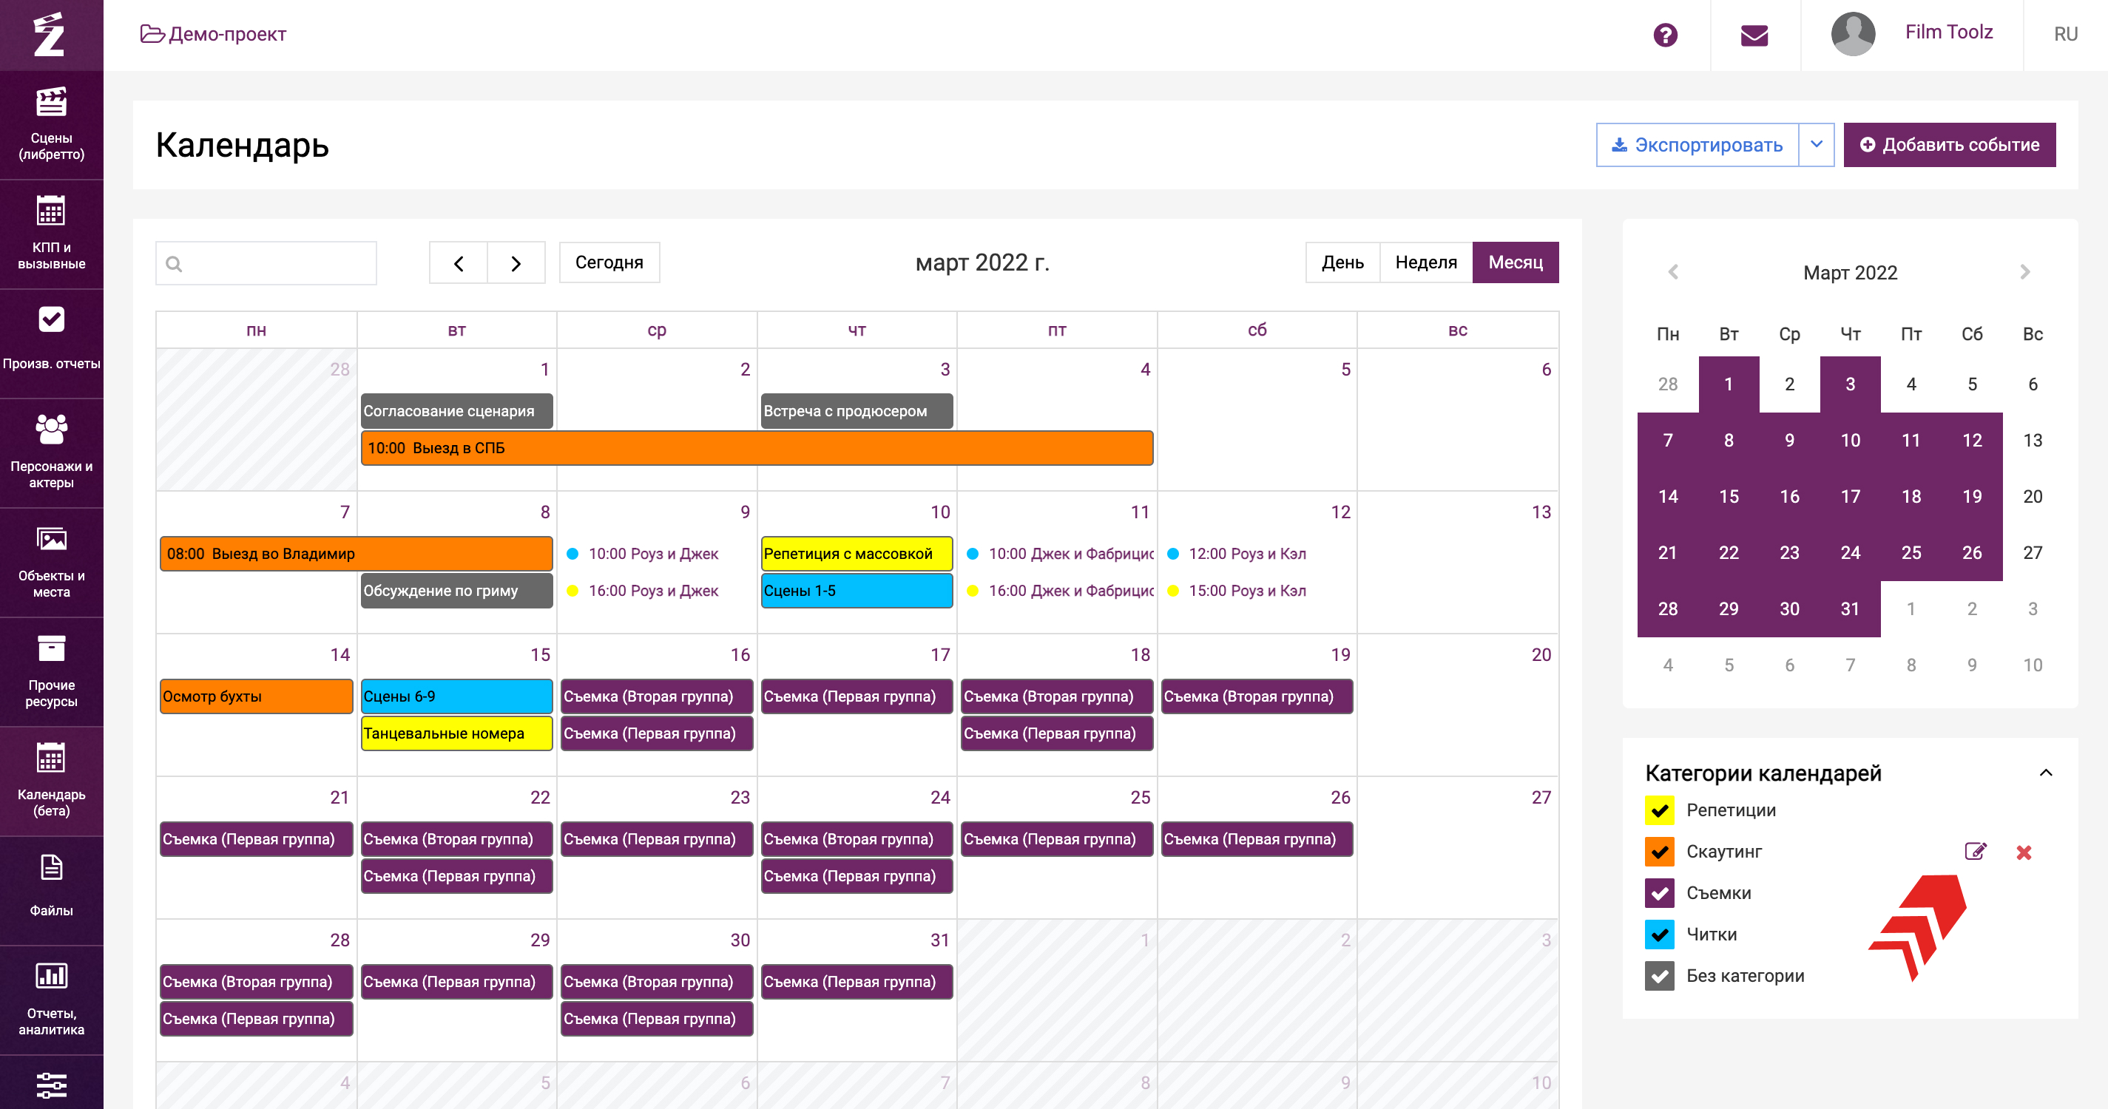Screen dimensions: 2108x1109
Task: Toggle the Читки category checkbox
Action: point(1659,934)
